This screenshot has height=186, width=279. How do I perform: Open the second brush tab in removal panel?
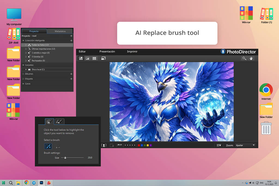59,121
